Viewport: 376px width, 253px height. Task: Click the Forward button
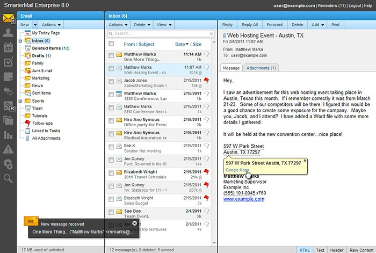point(274,25)
